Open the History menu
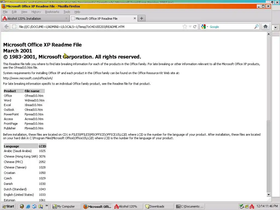Screen dimensions: 280x210 pyautogui.click(x=36, y=12)
